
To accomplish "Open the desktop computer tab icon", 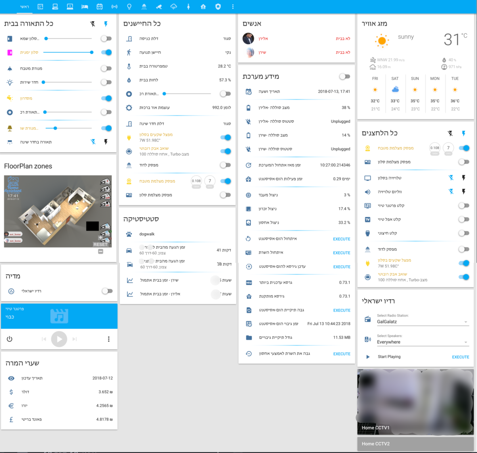I will point(55,7).
